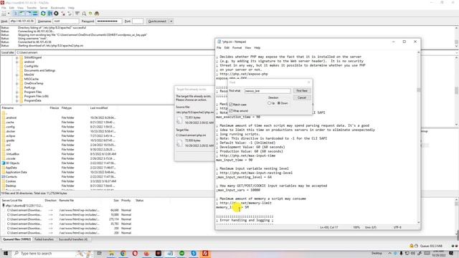This screenshot has width=459, height=258.
Task: Reconnect to the last server
Action: pos(70,14)
